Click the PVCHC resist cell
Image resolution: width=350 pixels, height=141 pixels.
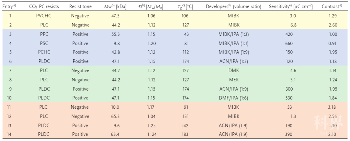tap(44, 16)
